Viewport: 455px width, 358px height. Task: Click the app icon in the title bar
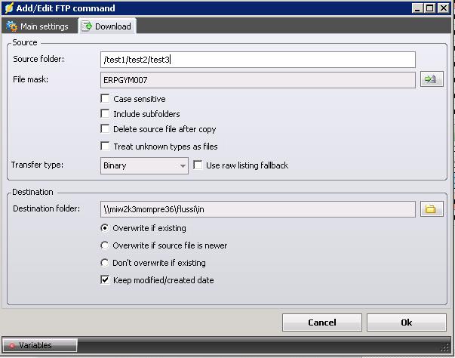pos(8,8)
